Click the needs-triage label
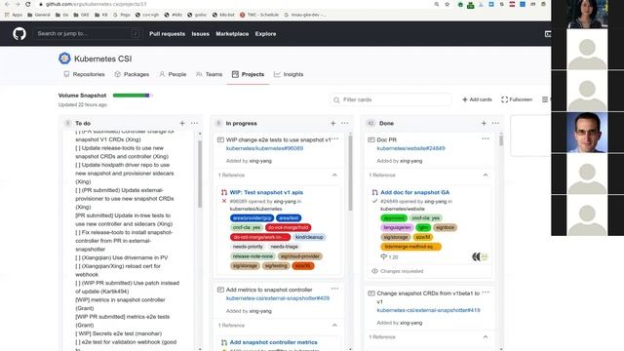Viewport: 624px width, 351px height. 284,247
